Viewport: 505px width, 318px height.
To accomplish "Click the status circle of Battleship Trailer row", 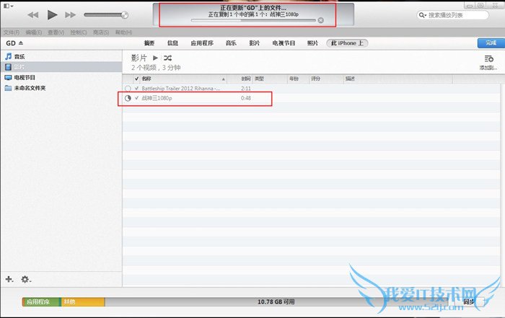I will coord(128,89).
